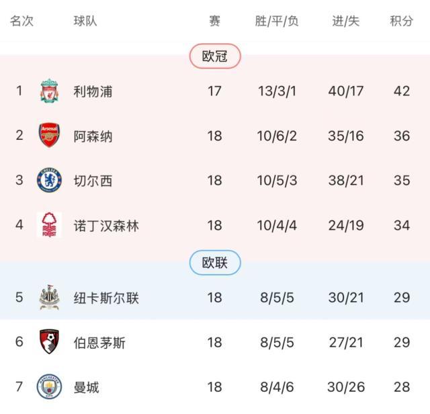Click the Liverpool club crest

click(x=49, y=91)
